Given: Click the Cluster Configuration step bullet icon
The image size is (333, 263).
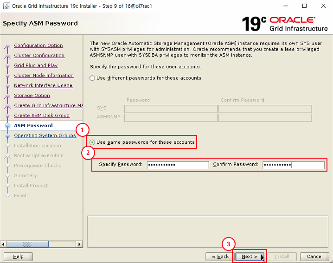Looking at the screenshot, I should [7, 56].
